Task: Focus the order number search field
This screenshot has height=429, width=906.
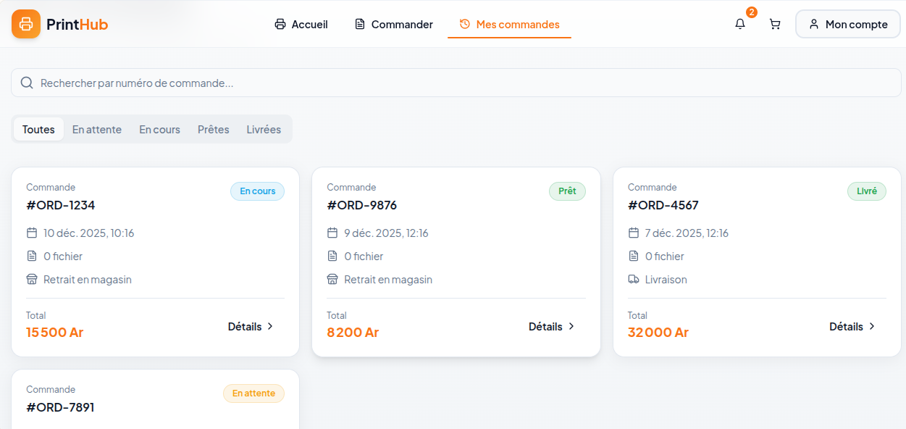Action: click(464, 83)
